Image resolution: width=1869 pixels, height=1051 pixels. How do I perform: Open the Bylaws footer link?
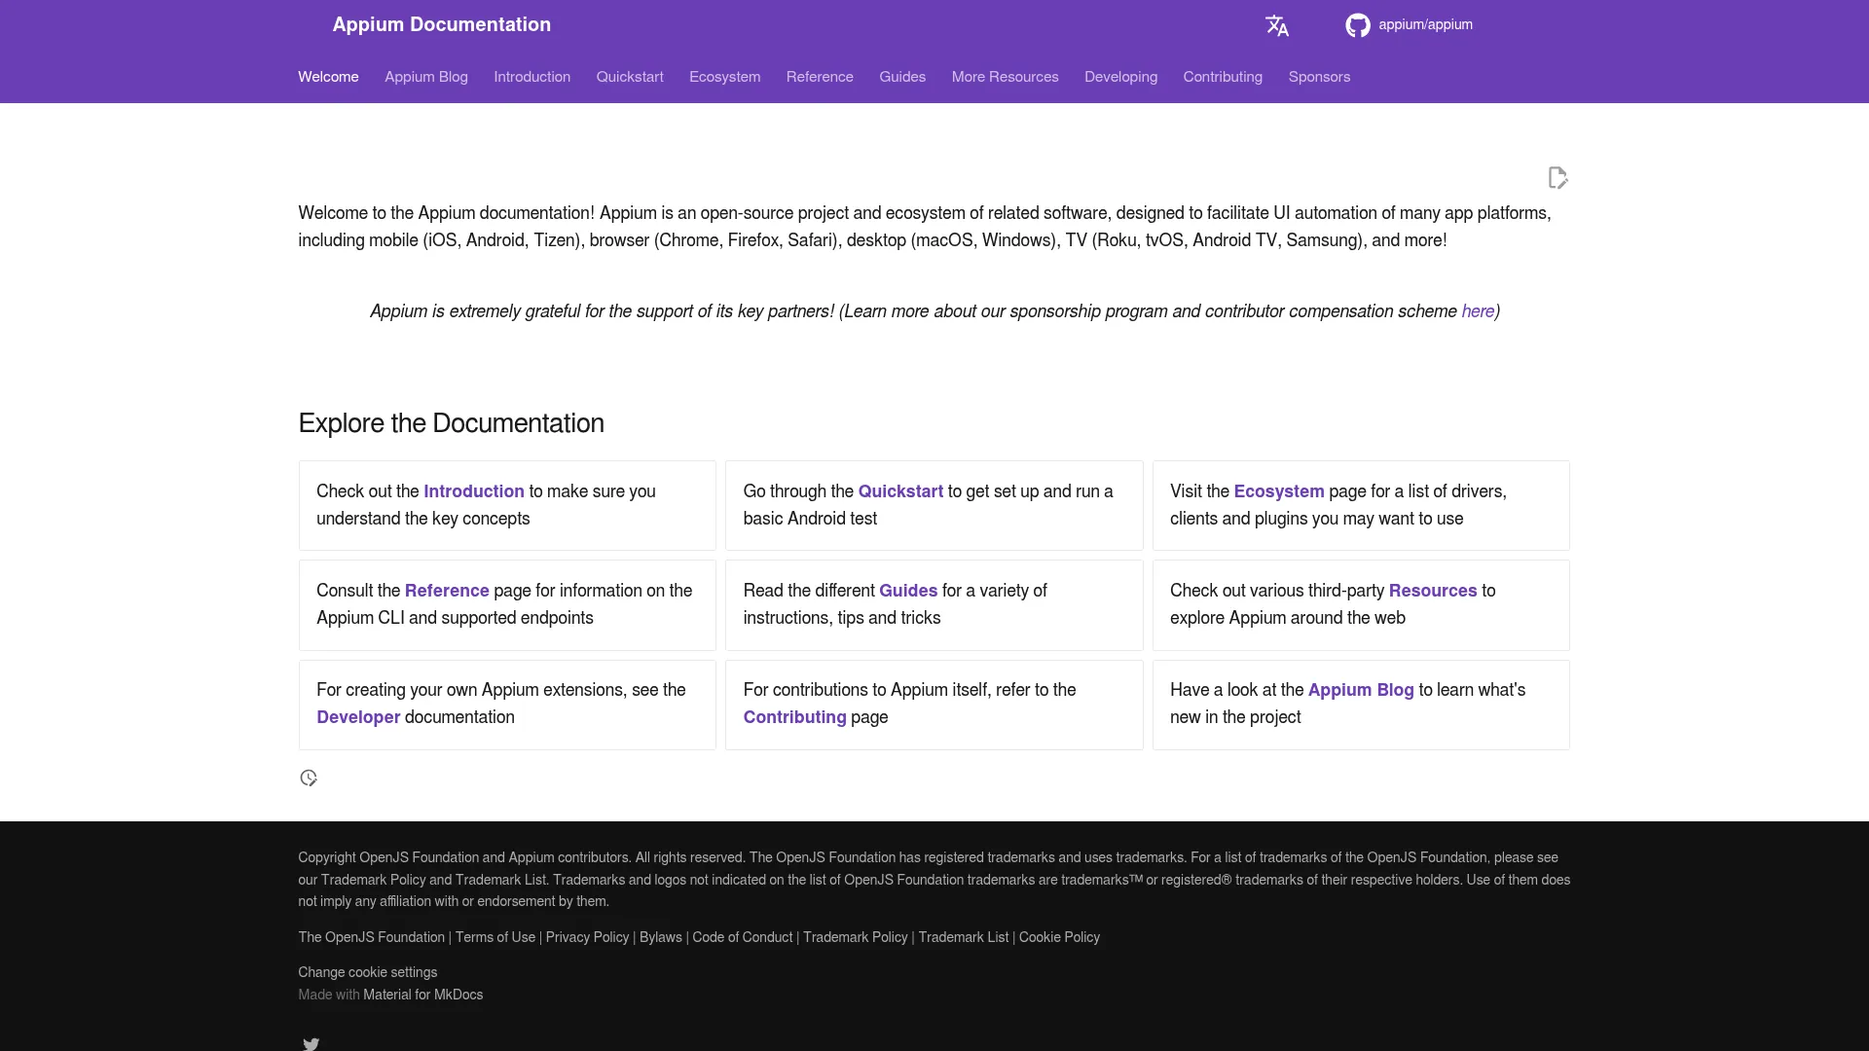(661, 937)
